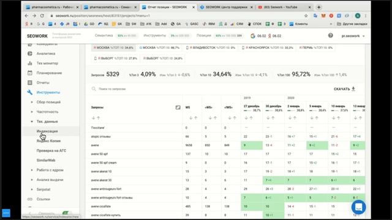Download the report via СКАЧАТЬ
The height and width of the screenshot is (220, 392).
(x=344, y=89)
